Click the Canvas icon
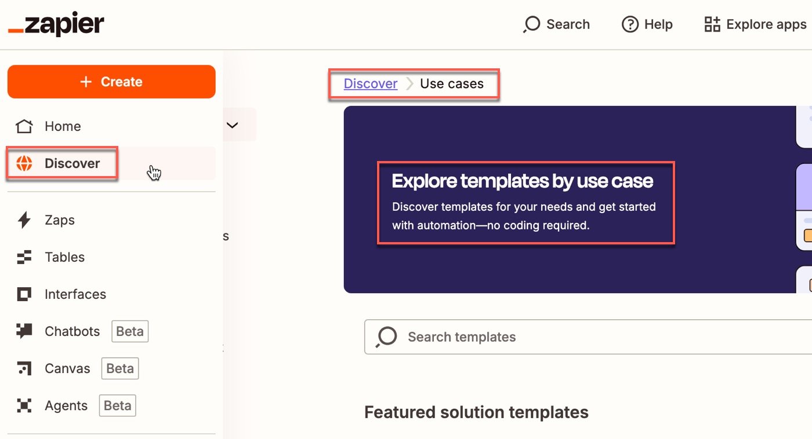The image size is (812, 439). [24, 368]
